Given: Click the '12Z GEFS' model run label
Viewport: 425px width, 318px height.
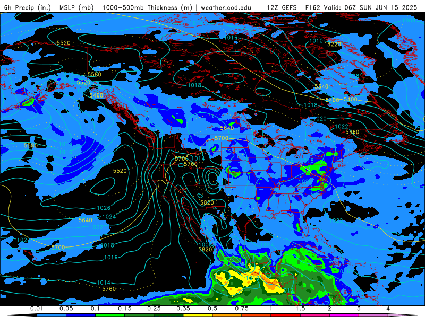Looking at the screenshot, I should 282,7.
